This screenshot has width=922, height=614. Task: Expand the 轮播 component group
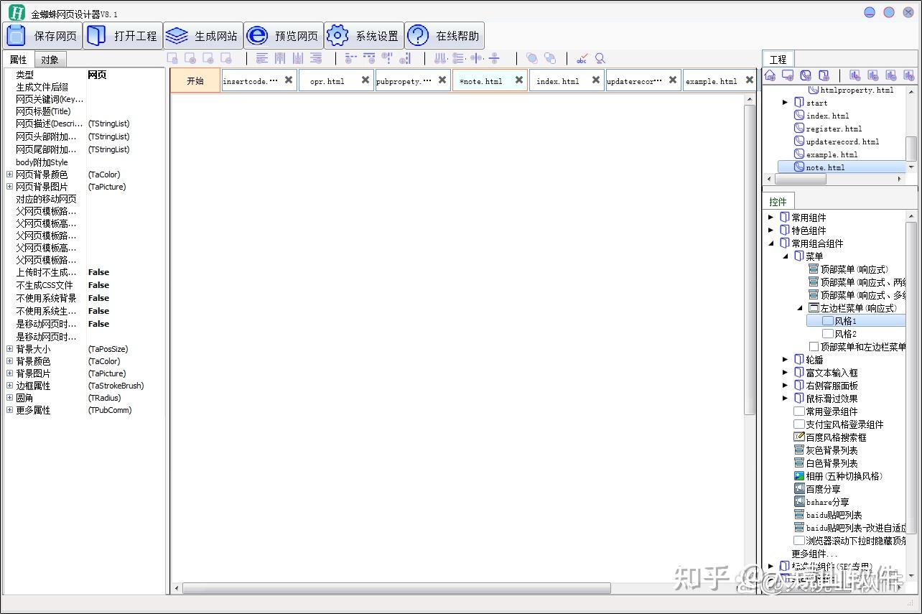[x=786, y=360]
